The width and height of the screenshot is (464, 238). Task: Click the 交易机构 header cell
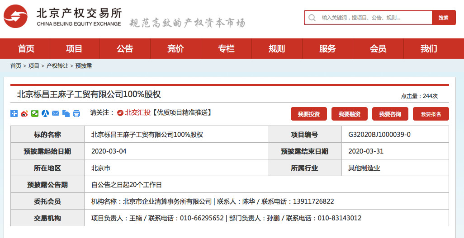[47, 218]
